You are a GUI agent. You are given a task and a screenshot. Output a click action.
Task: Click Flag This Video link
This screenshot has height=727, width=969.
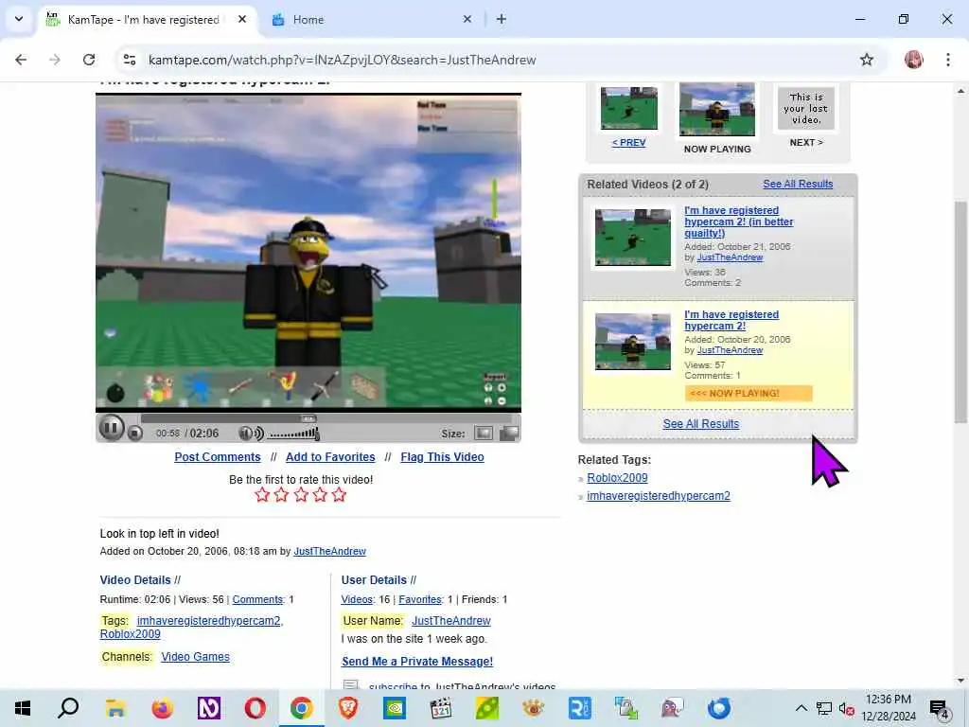coord(442,457)
